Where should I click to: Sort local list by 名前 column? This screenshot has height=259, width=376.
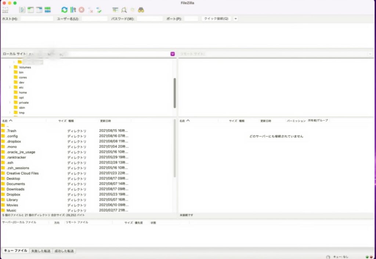pyautogui.click(x=23, y=121)
